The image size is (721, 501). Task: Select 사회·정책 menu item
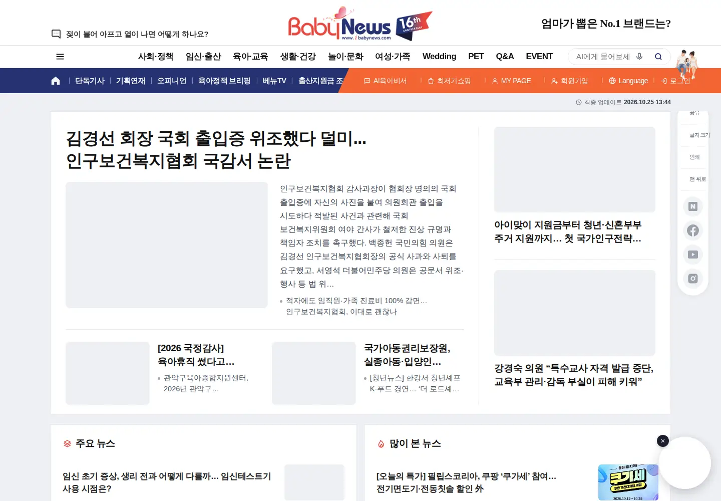coord(156,57)
